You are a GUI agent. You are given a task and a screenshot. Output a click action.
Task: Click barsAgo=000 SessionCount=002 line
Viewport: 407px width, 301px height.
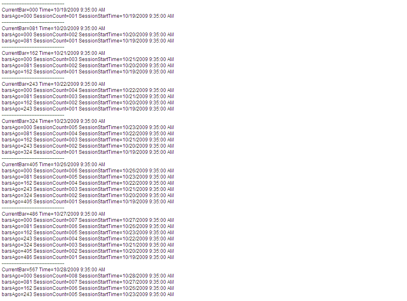pyautogui.click(x=88, y=35)
